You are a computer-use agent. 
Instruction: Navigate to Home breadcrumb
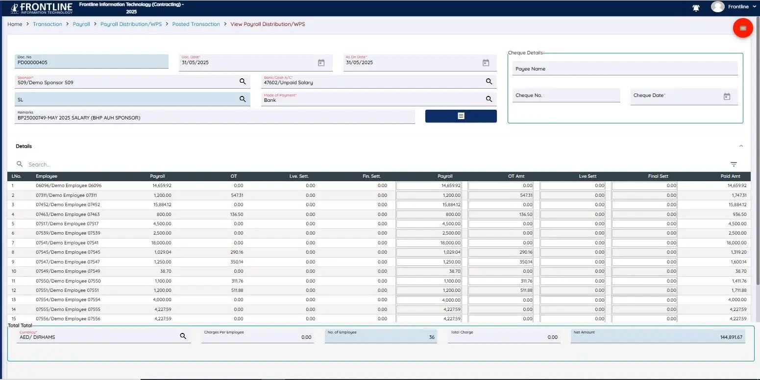15,24
